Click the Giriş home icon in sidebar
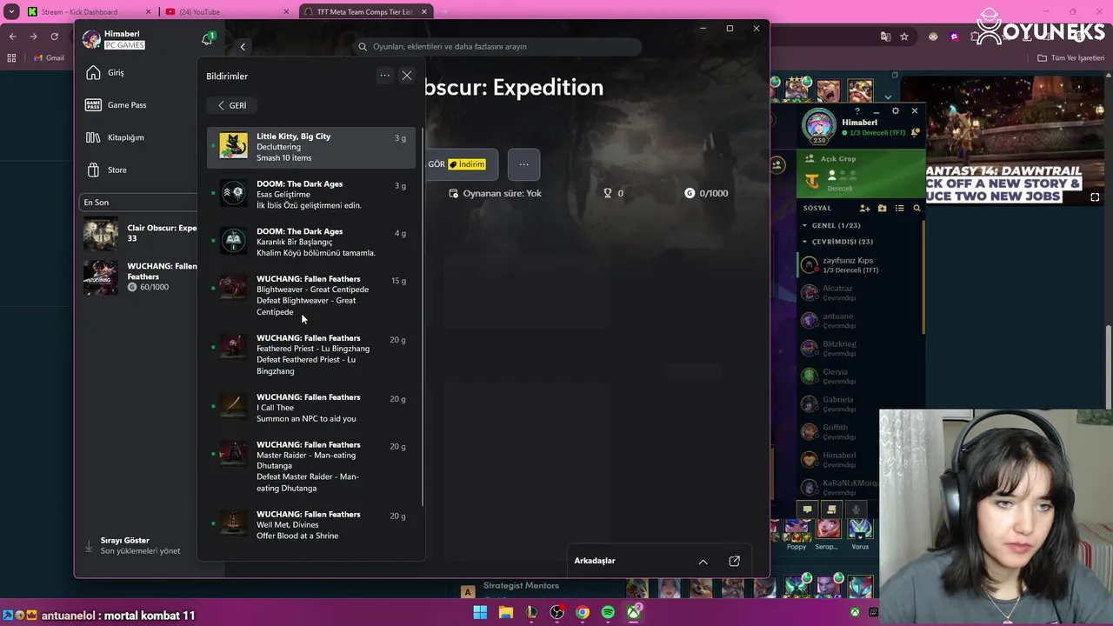1113x626 pixels. (93, 73)
